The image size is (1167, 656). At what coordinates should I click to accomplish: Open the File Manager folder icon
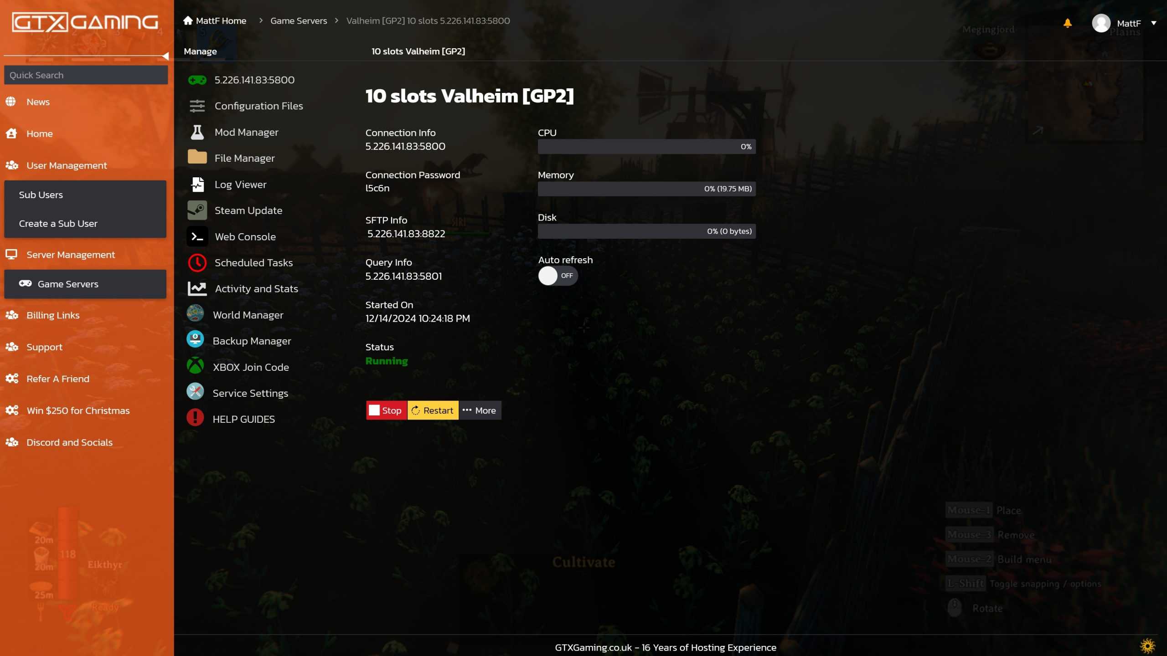[x=197, y=158]
